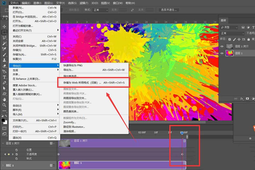Open 图层 1 拷贝 track filmstrip menu
This screenshot has width=255, height=170.
tap(52, 143)
